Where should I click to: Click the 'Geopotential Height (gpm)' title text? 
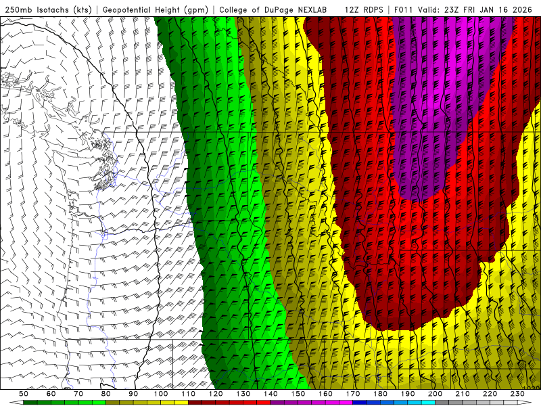(156, 9)
